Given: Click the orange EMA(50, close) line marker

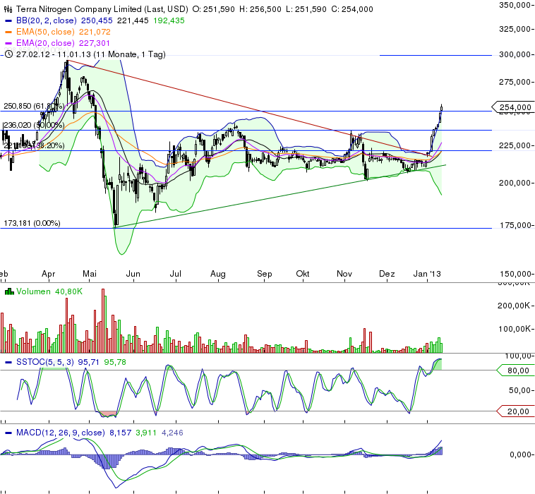Looking at the screenshot, I should click(8, 32).
